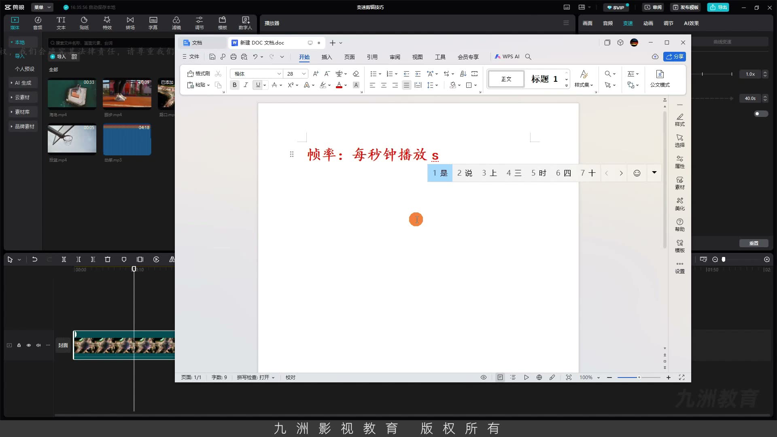Viewport: 777px width, 437px height.
Task: Select the 投篮.mp4 thumbnail in 剪映
Action: 72,140
